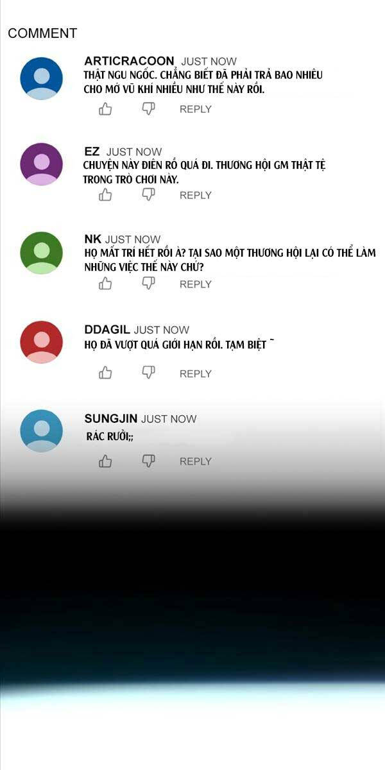
Task: Dislike ARTICRACOON's comment with thumbs down
Action: pos(148,109)
